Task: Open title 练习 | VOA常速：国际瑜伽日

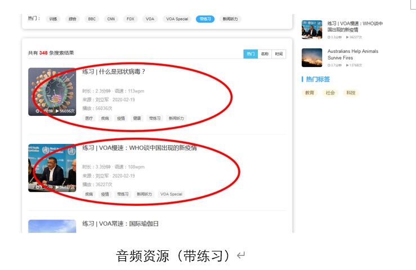Action: coord(120,224)
